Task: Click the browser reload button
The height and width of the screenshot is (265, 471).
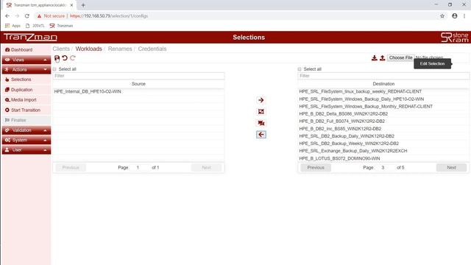Action: [27, 16]
